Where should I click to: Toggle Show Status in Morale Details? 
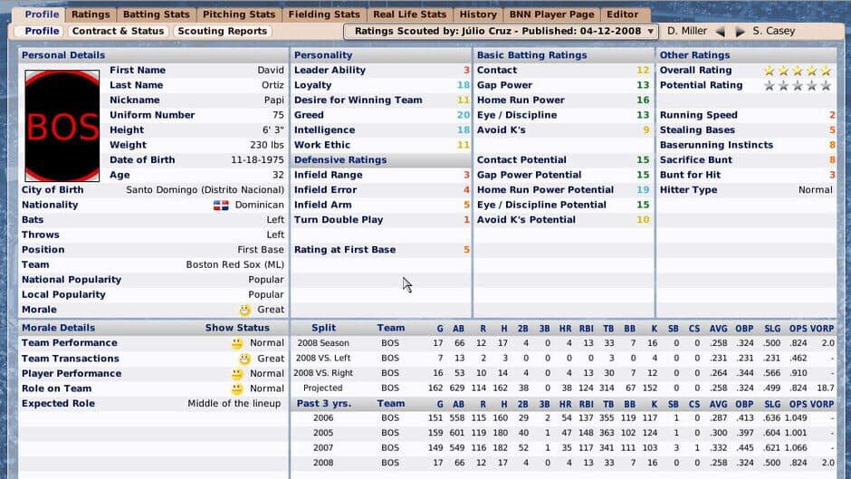tap(237, 328)
